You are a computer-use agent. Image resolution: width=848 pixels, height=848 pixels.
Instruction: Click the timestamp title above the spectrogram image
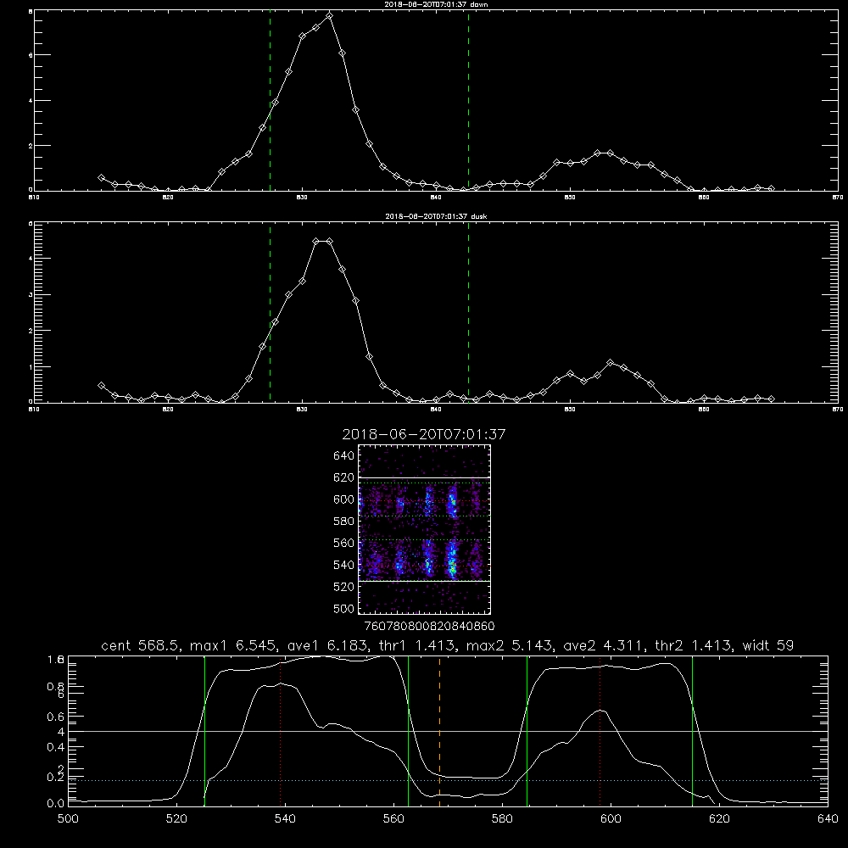(424, 434)
